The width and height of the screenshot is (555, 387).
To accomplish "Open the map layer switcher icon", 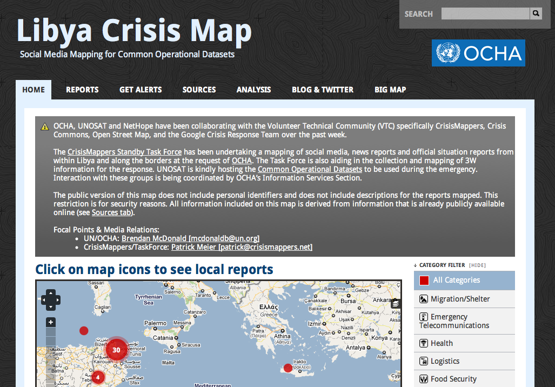I will tap(396, 303).
